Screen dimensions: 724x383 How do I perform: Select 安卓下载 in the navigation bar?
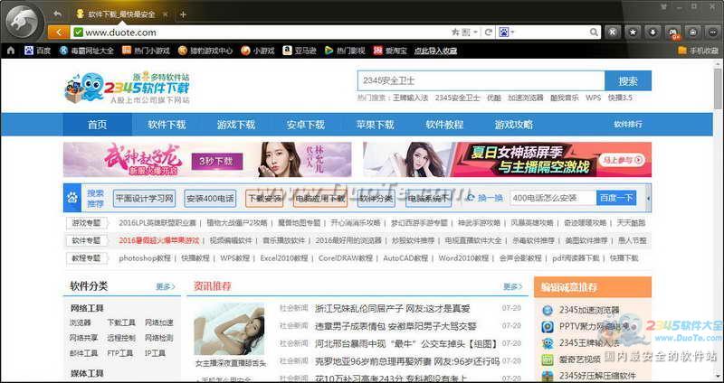pyautogui.click(x=306, y=125)
